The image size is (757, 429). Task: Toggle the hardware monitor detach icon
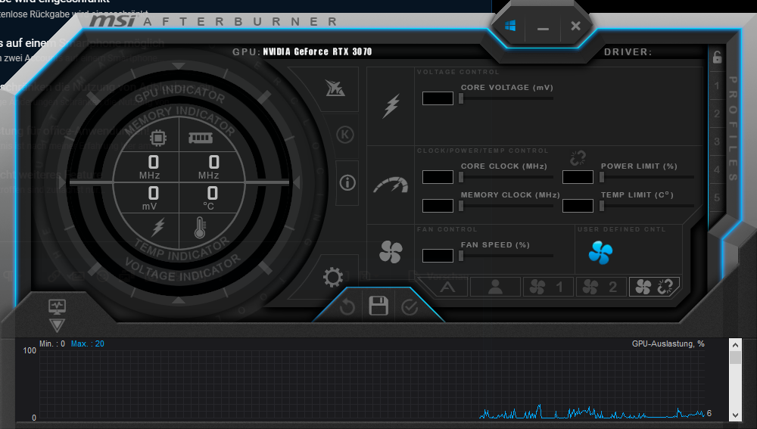point(57,306)
